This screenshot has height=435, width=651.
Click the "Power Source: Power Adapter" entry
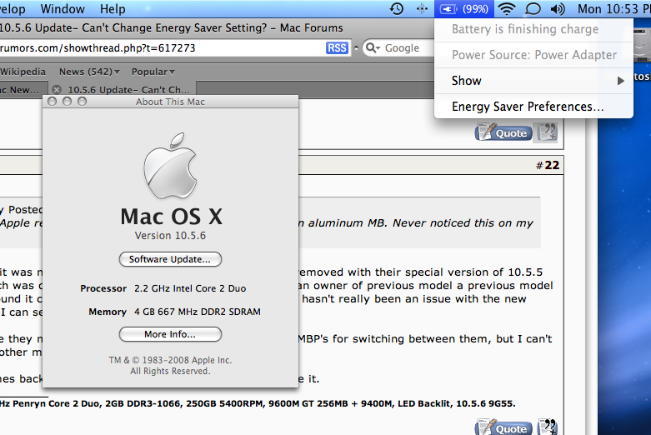pos(533,55)
